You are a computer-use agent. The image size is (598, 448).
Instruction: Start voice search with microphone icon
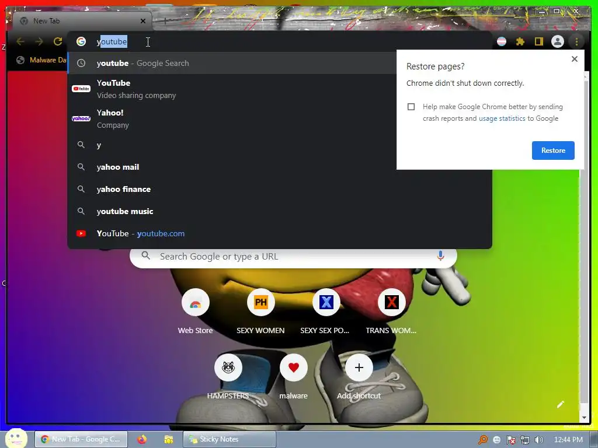(x=440, y=256)
